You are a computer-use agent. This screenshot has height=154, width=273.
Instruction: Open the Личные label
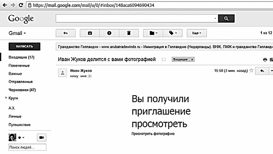pyautogui.click(x=15, y=116)
